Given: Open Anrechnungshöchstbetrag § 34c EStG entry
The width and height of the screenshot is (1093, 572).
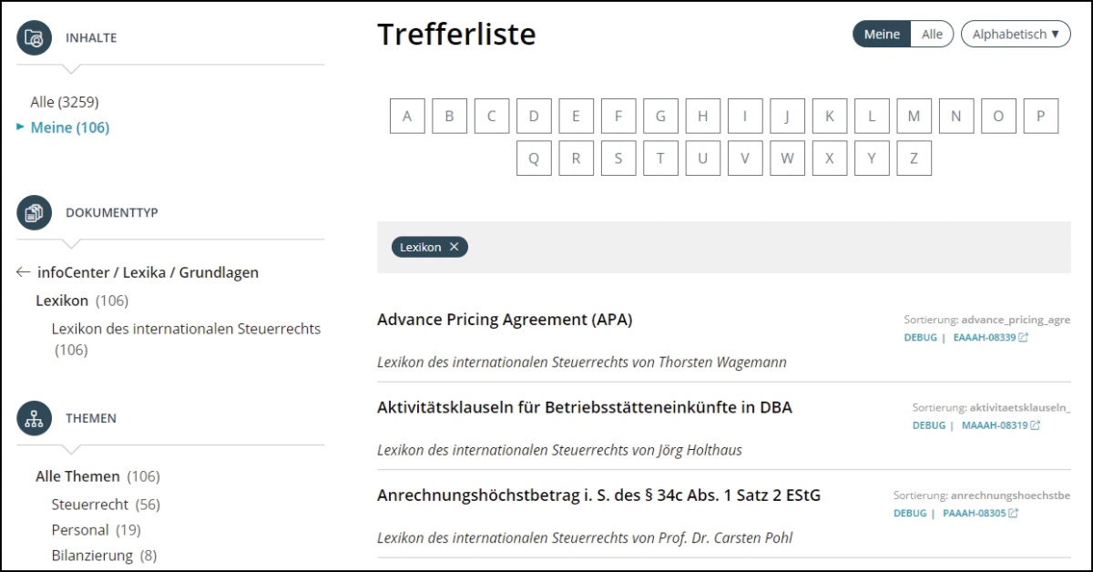Looking at the screenshot, I should 598,495.
